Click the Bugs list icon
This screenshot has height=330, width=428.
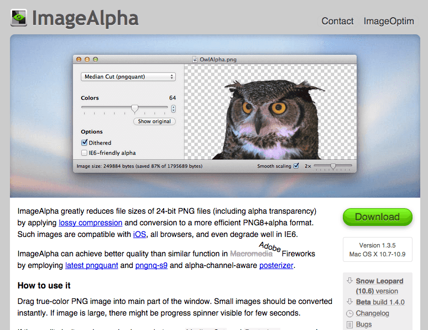349,324
